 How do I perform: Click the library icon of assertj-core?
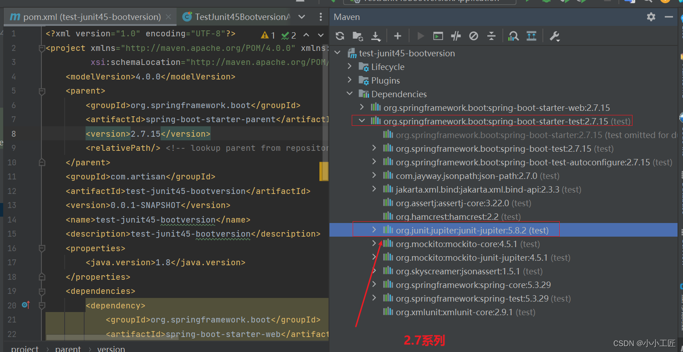click(388, 203)
